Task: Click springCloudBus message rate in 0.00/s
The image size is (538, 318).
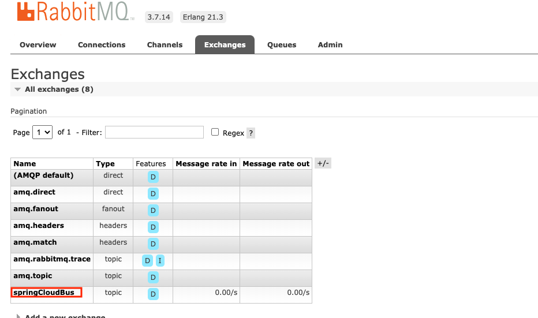Action: click(226, 293)
